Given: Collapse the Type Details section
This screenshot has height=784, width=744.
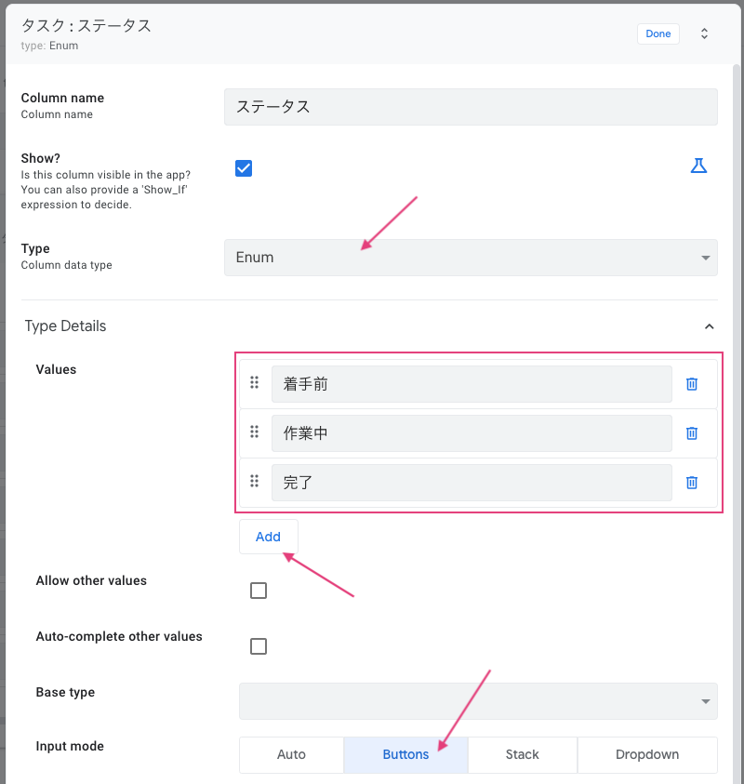Looking at the screenshot, I should point(709,326).
